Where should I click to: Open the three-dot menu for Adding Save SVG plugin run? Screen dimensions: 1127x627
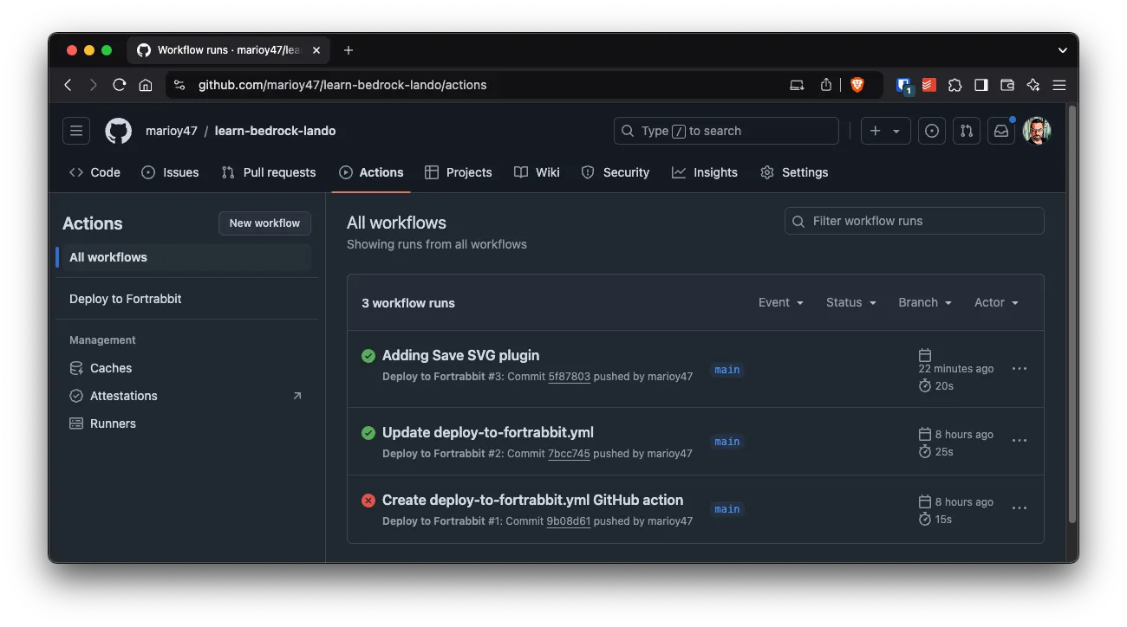pos(1020,369)
